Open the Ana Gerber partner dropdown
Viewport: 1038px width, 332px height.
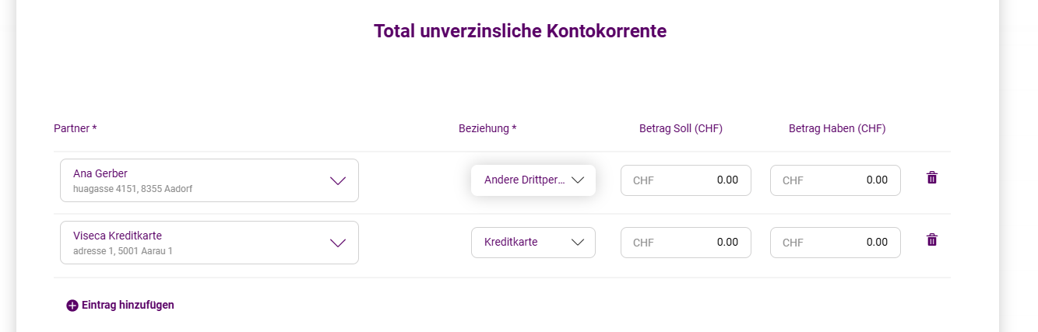tap(209, 180)
